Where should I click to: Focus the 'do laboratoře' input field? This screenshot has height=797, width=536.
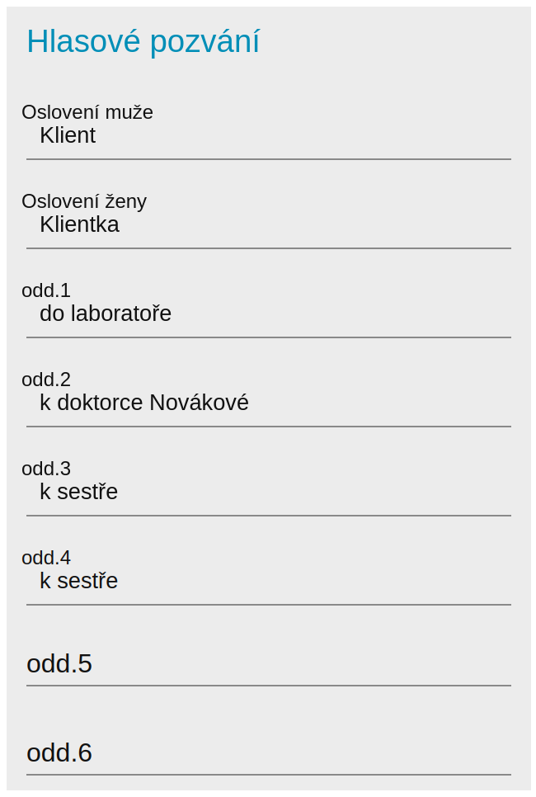[x=268, y=314]
